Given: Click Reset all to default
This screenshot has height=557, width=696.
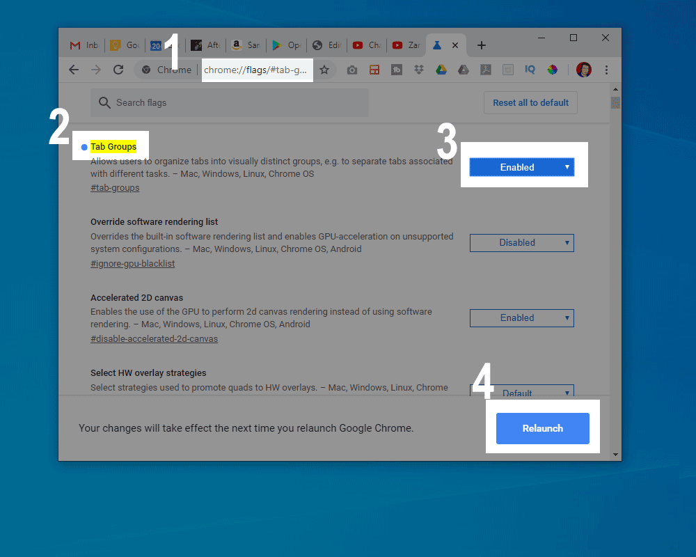Looking at the screenshot, I should click(530, 102).
